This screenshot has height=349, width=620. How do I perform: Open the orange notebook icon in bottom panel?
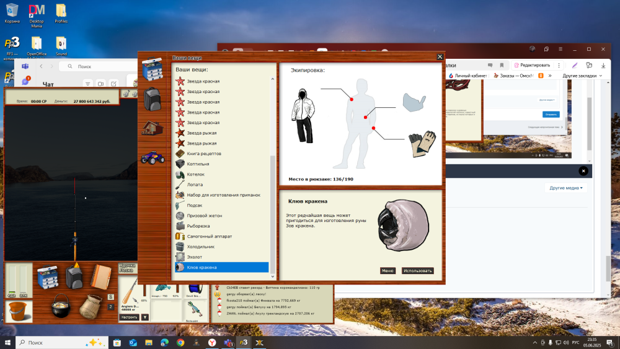(100, 276)
